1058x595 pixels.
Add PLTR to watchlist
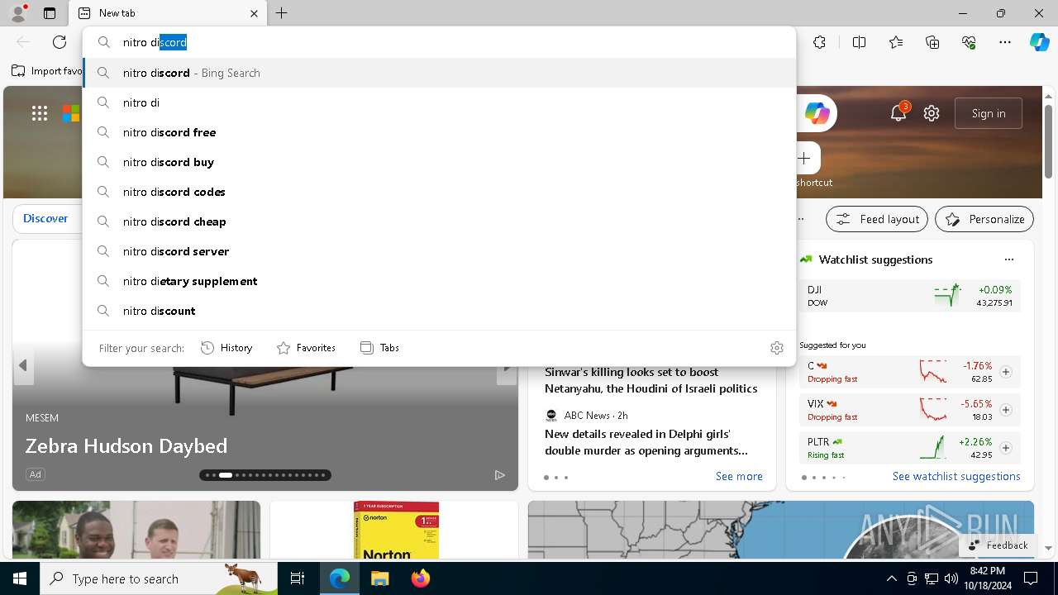pyautogui.click(x=1006, y=448)
